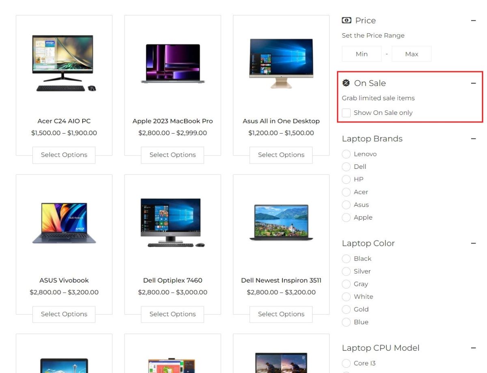Open the Apple 2023 MacBook Pro link
The image size is (487, 373).
tap(172, 121)
